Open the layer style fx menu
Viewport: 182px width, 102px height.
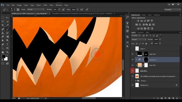(158, 98)
